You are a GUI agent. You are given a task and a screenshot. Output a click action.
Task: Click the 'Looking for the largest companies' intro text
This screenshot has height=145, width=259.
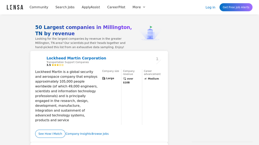tap(80, 43)
